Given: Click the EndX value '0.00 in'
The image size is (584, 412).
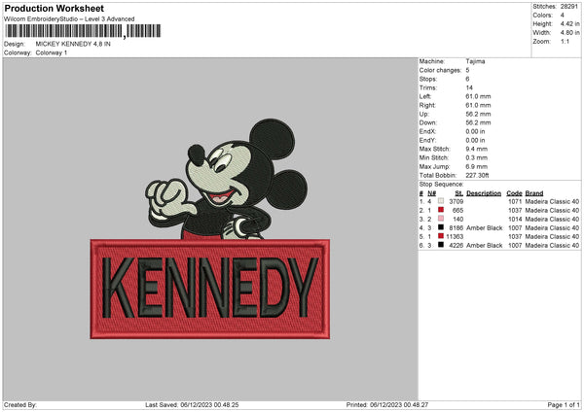Looking at the screenshot, I should click(x=475, y=131).
